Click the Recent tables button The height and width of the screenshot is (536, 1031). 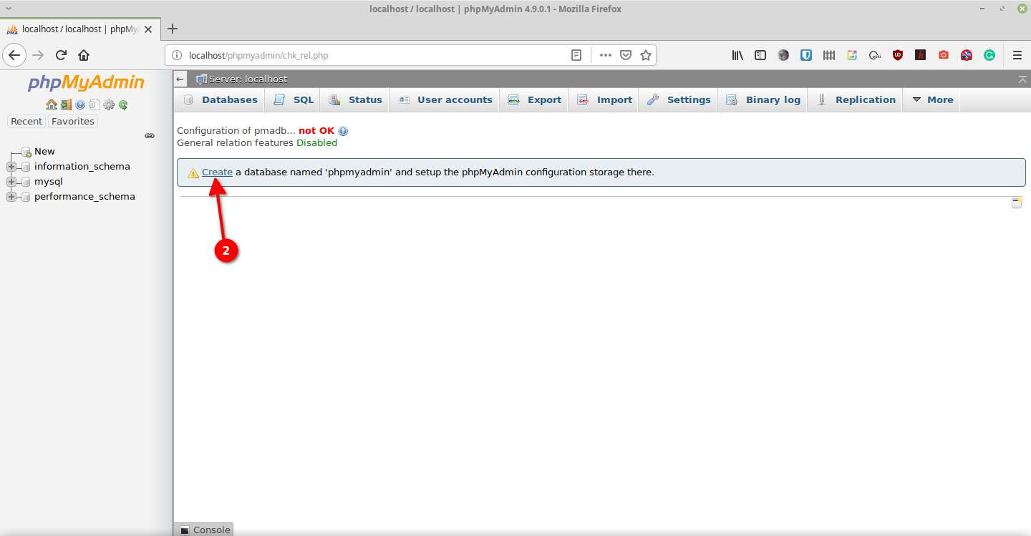(x=26, y=122)
